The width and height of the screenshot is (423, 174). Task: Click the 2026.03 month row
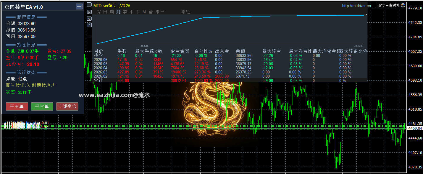click(x=230, y=72)
